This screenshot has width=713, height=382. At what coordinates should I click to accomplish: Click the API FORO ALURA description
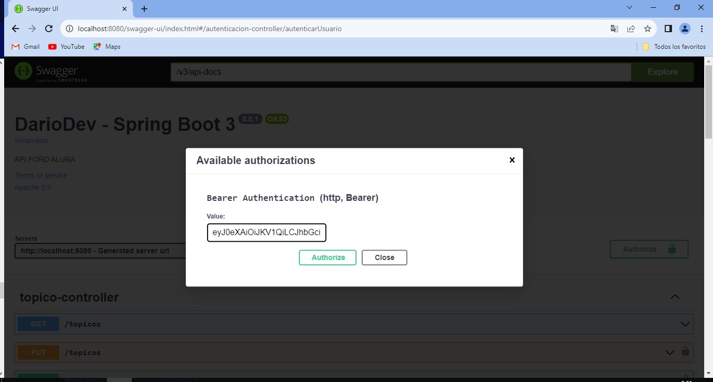(45, 159)
